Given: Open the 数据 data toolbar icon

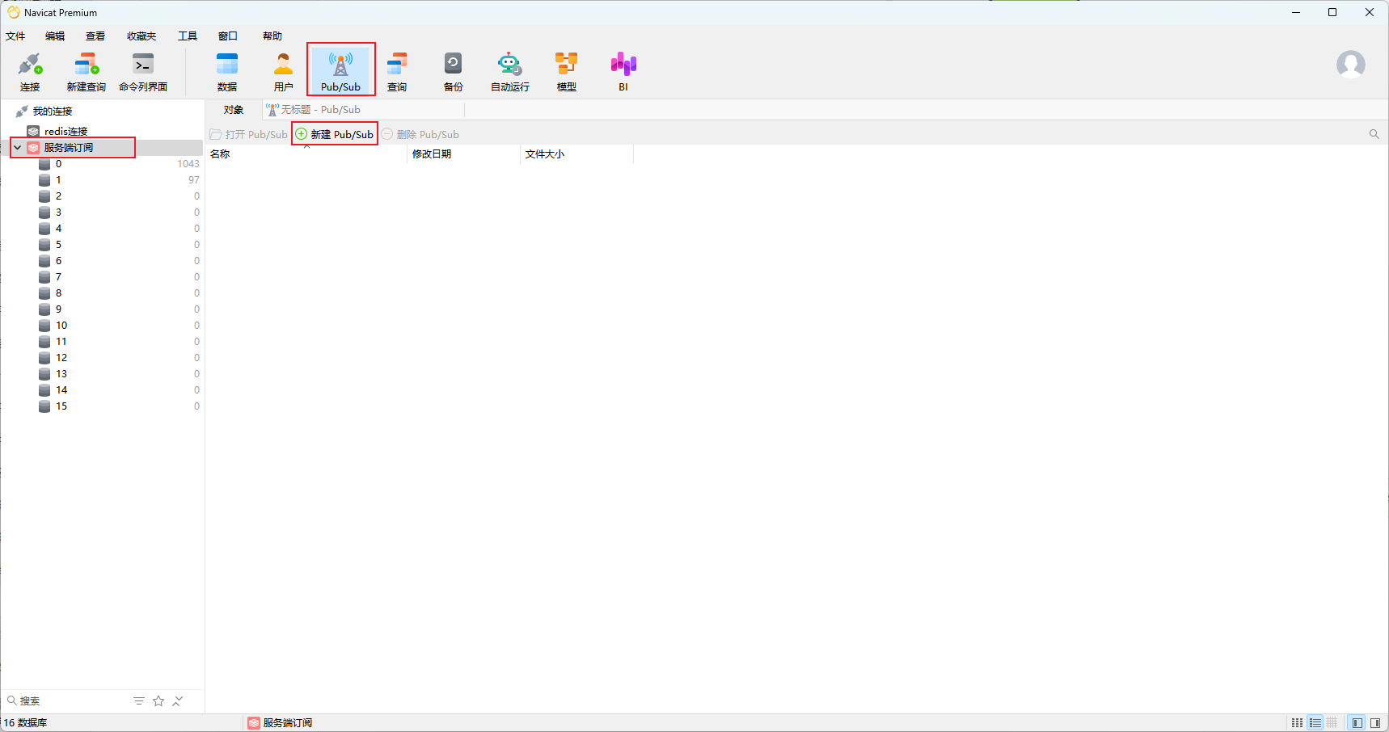Looking at the screenshot, I should 227,72.
